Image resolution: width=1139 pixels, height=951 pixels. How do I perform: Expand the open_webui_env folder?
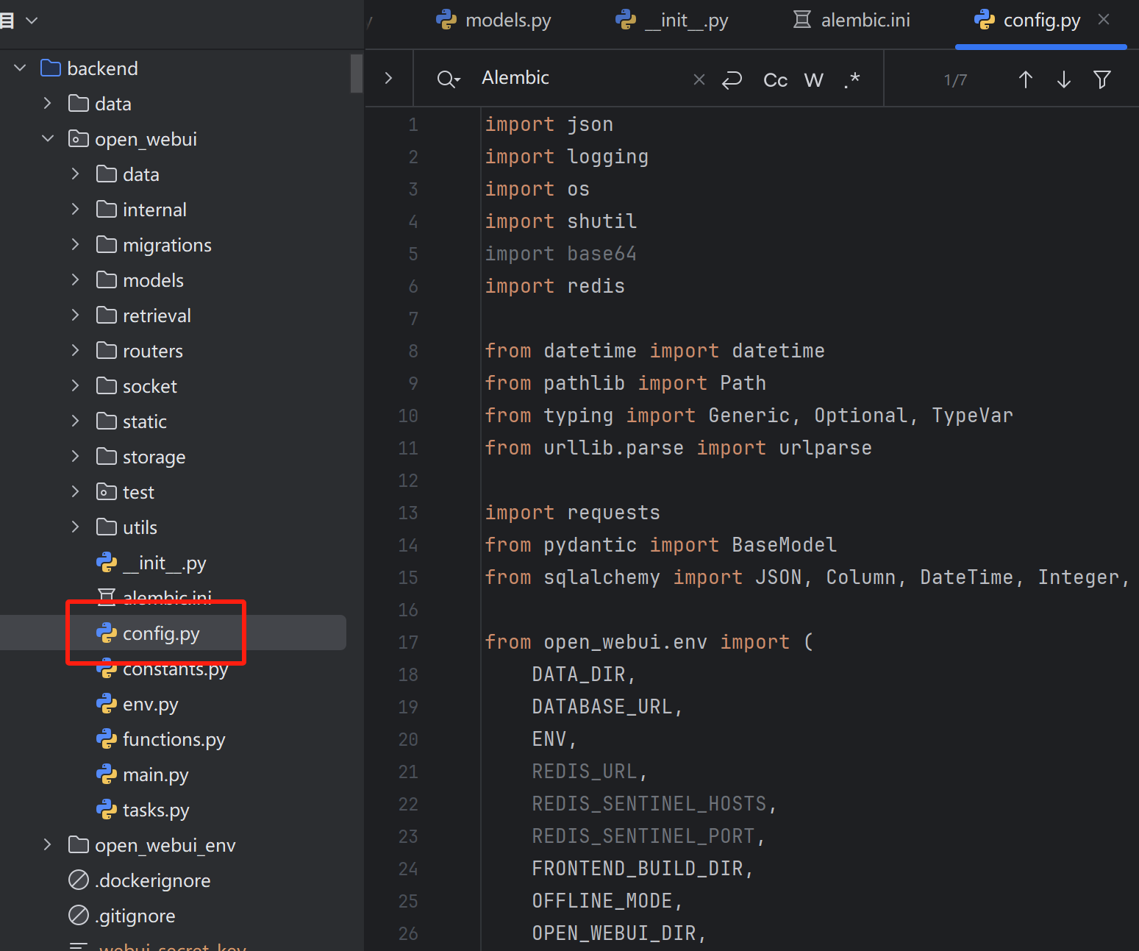point(47,844)
